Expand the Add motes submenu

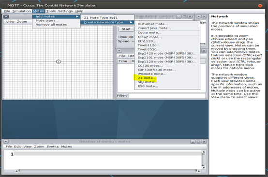[56, 16]
